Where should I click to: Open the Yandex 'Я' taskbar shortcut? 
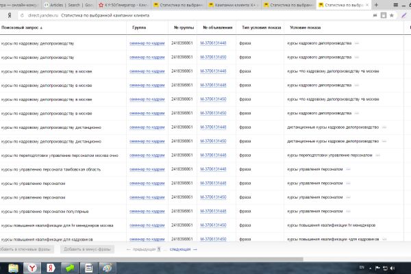click(51, 268)
